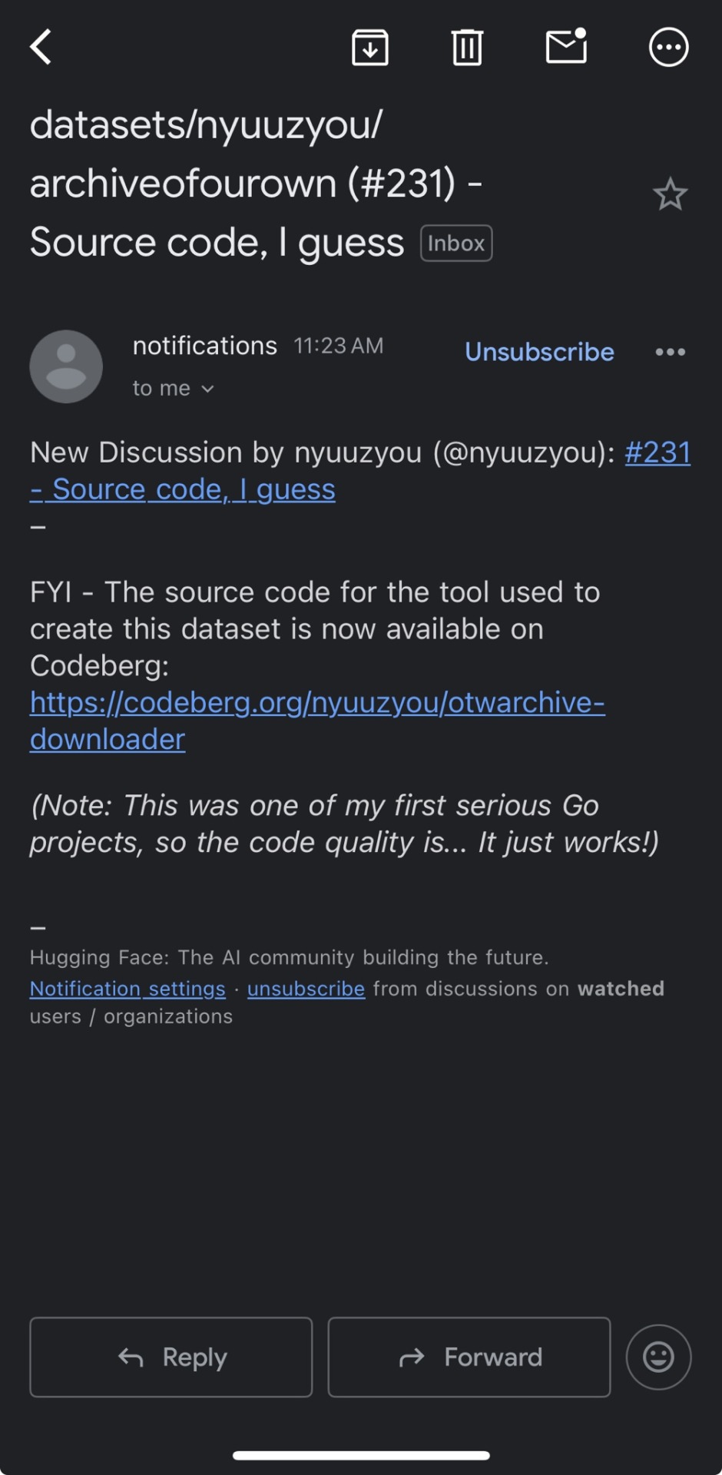This screenshot has height=1475, width=722.
Task: Star this email conversation
Action: tap(670, 194)
